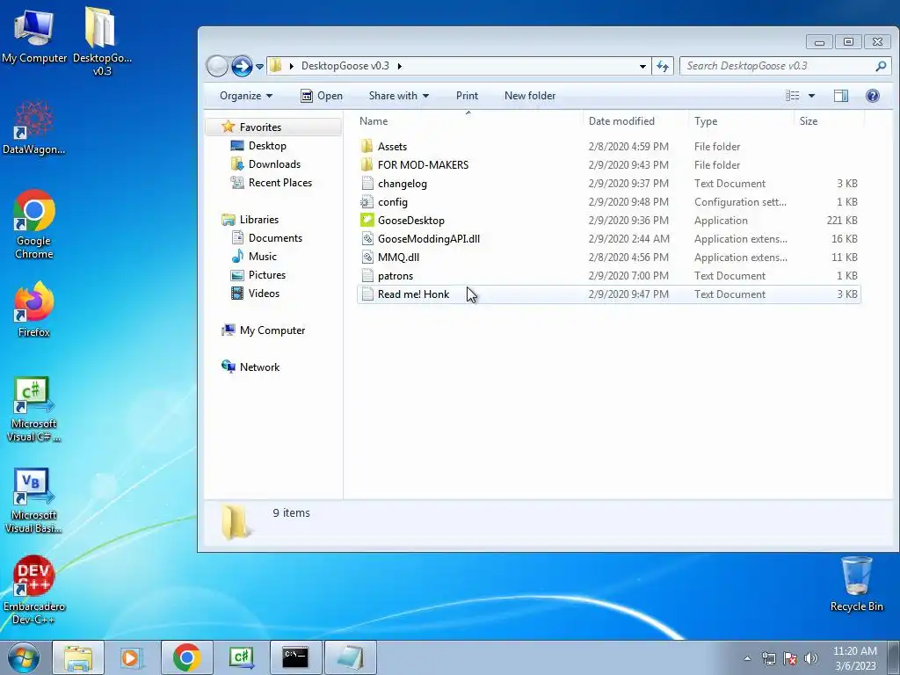Go to Desktop in navigation pane
The height and width of the screenshot is (675, 900).
267,146
